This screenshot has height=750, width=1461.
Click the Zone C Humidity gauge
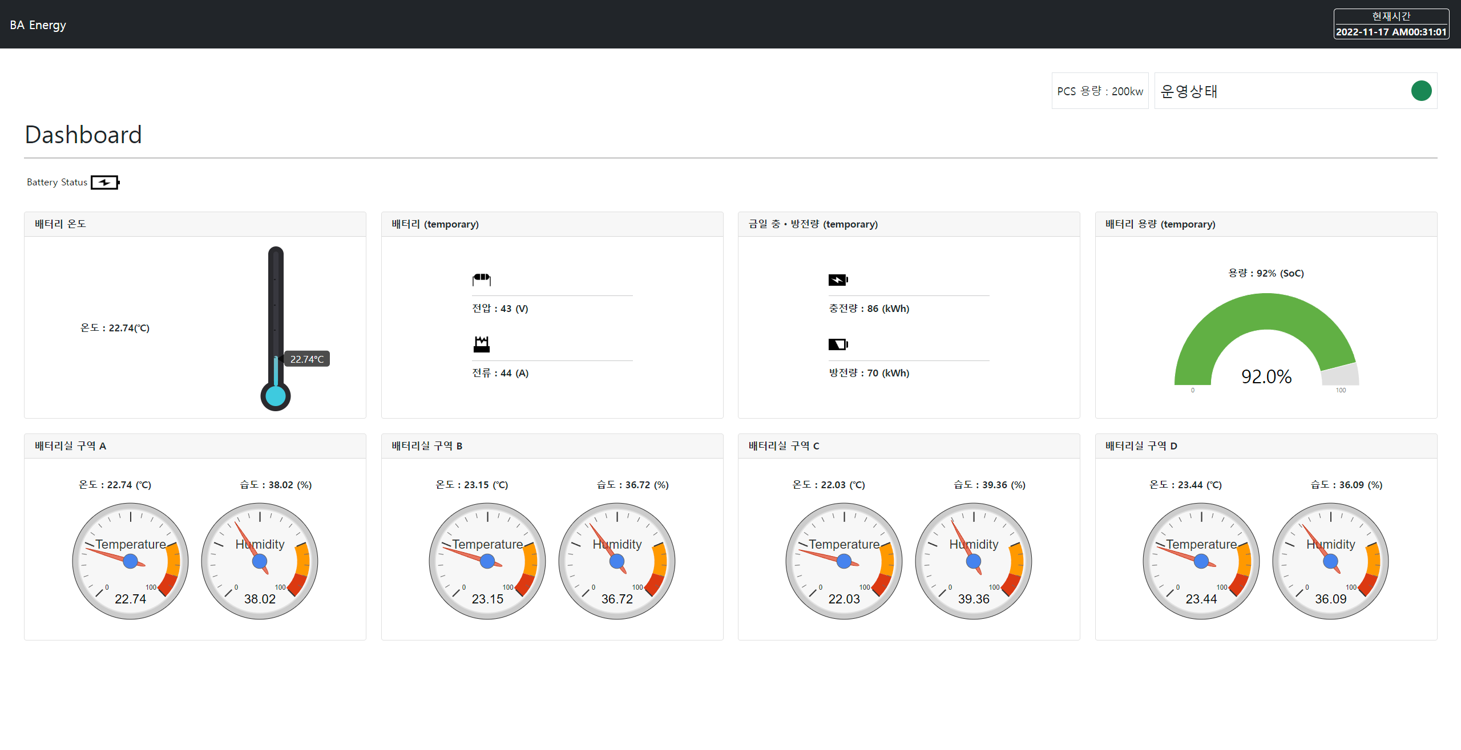click(974, 561)
